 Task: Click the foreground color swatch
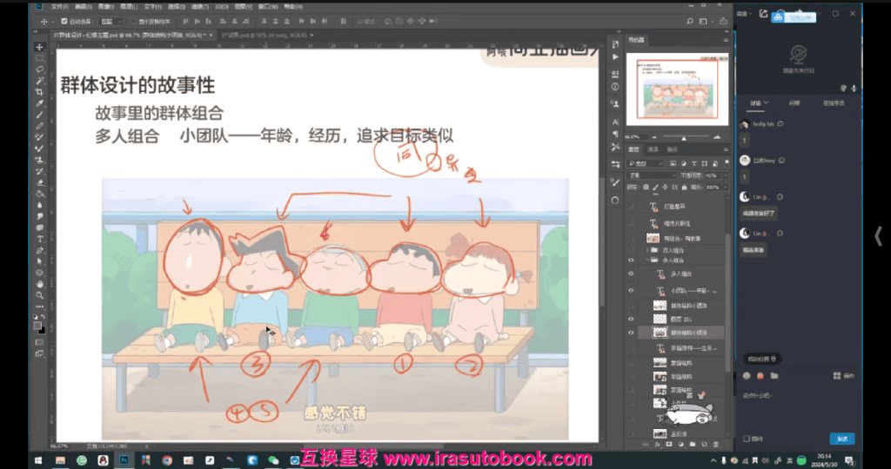(37, 326)
